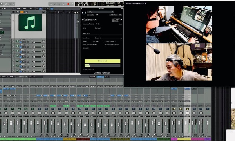Mute the topmost track in the track list
The height and width of the screenshot is (141, 235).
point(23,42)
